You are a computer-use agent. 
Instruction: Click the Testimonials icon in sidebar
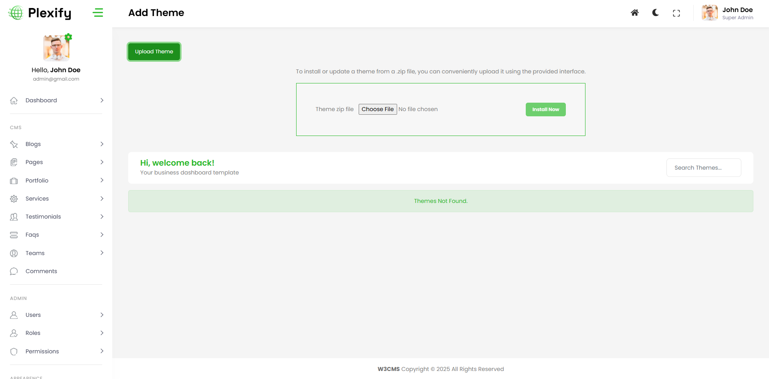pyautogui.click(x=14, y=217)
